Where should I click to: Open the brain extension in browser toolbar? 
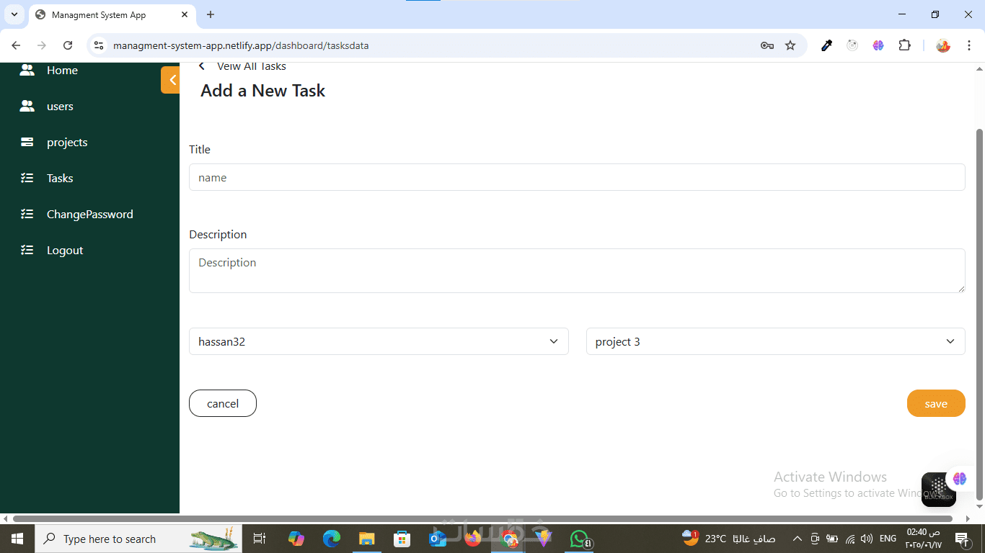click(878, 45)
